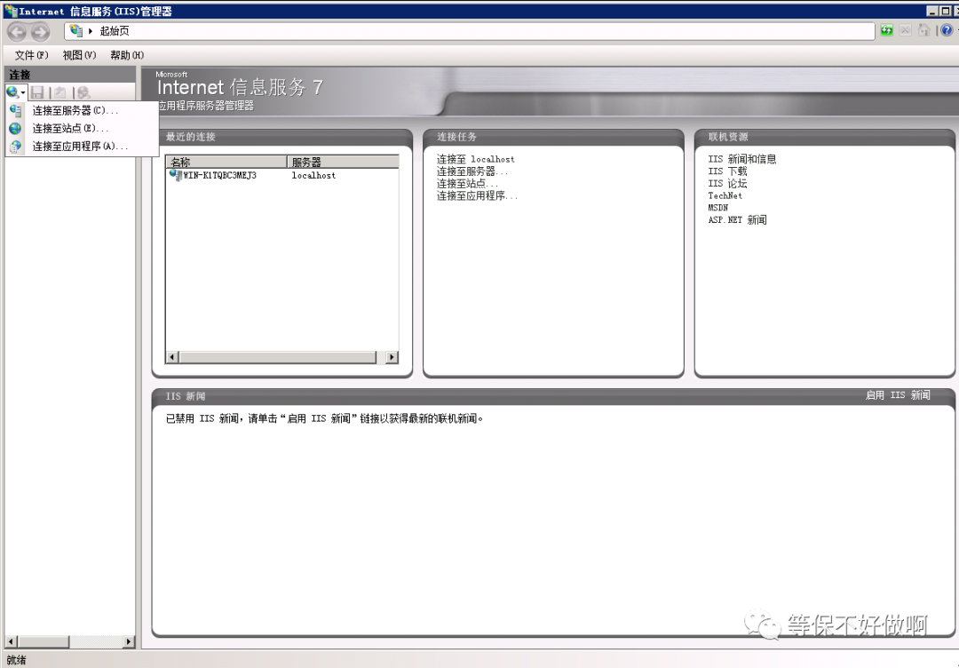Click the green refresh page icon
Screen dimensions: 959x668
[x=887, y=30]
